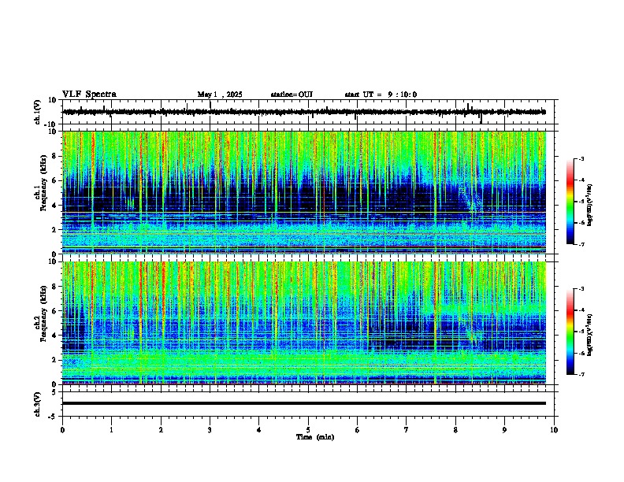Viewport: 624px width, 482px height.
Task: Click time-axis tick label "1"
Action: (112, 430)
